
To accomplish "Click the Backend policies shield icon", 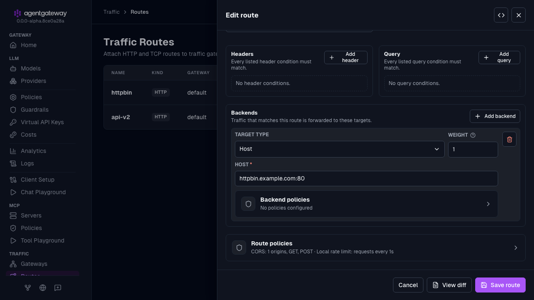I will (248, 204).
